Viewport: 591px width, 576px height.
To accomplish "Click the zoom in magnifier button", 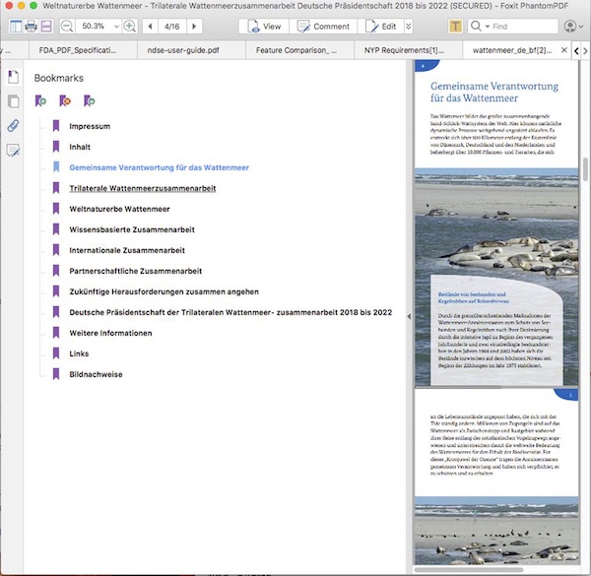I will [x=129, y=26].
